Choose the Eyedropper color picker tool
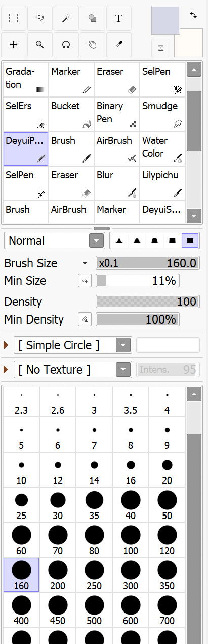The image size is (208, 644). pos(119,45)
